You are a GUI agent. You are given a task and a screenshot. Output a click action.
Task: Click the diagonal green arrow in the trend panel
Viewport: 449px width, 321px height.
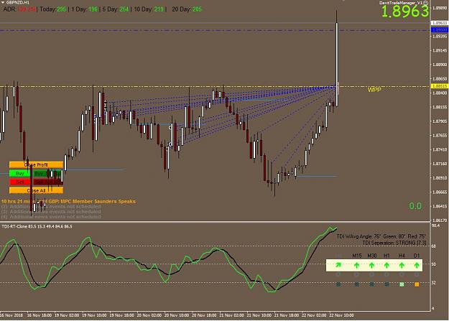tap(338, 265)
